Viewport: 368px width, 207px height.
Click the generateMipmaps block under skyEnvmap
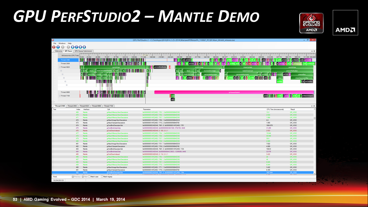(210, 74)
